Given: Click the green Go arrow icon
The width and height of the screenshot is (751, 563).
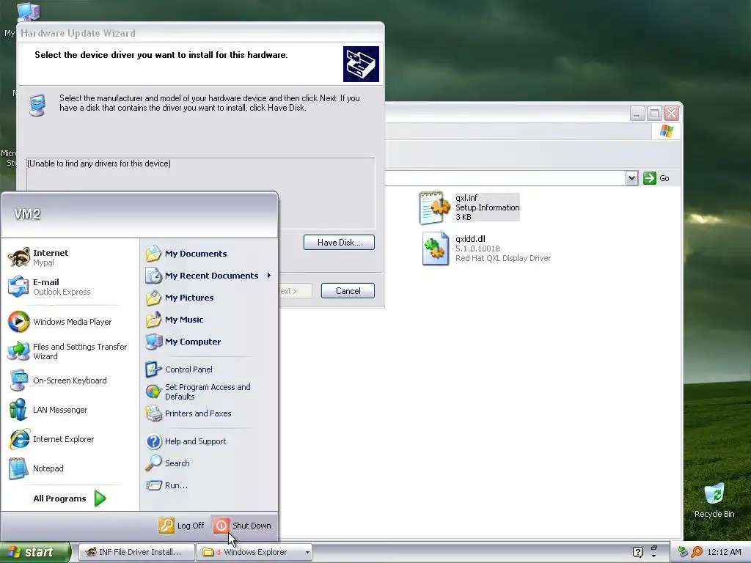Looking at the screenshot, I should pyautogui.click(x=650, y=178).
